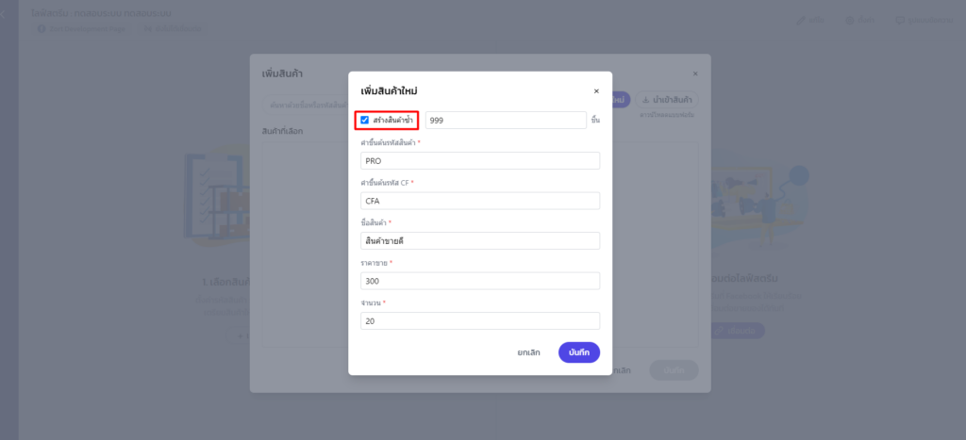Image resolution: width=966 pixels, height=440 pixels.
Task: Close the background เพิ่มสินค้า dialog with X
Action: click(x=695, y=73)
